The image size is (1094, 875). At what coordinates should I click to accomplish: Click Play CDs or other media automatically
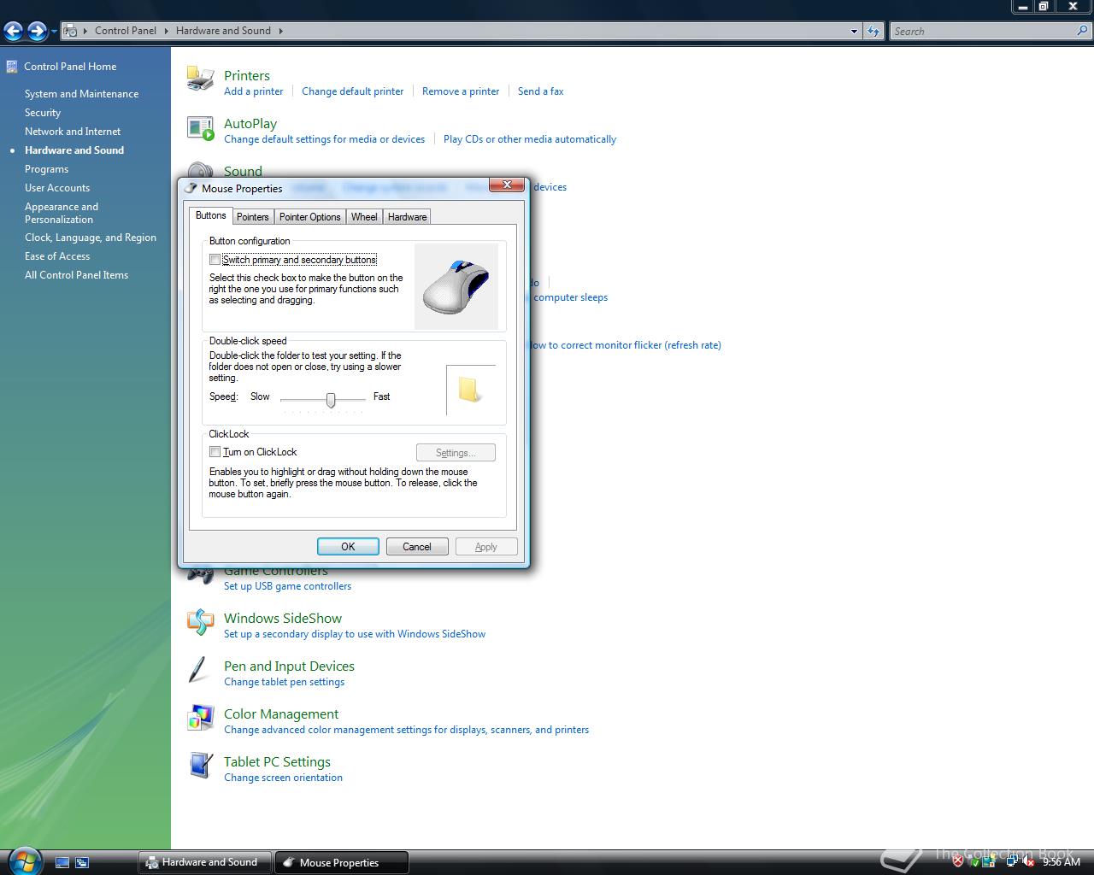coord(530,139)
